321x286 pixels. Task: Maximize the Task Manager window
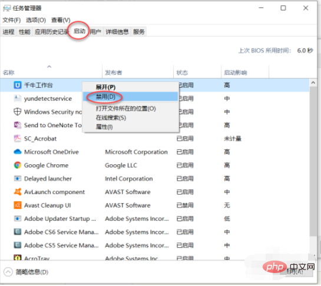coord(283,8)
